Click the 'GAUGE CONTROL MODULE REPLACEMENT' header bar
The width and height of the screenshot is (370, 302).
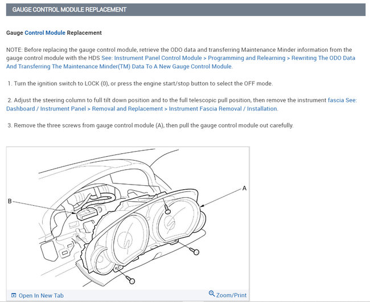tap(186, 10)
